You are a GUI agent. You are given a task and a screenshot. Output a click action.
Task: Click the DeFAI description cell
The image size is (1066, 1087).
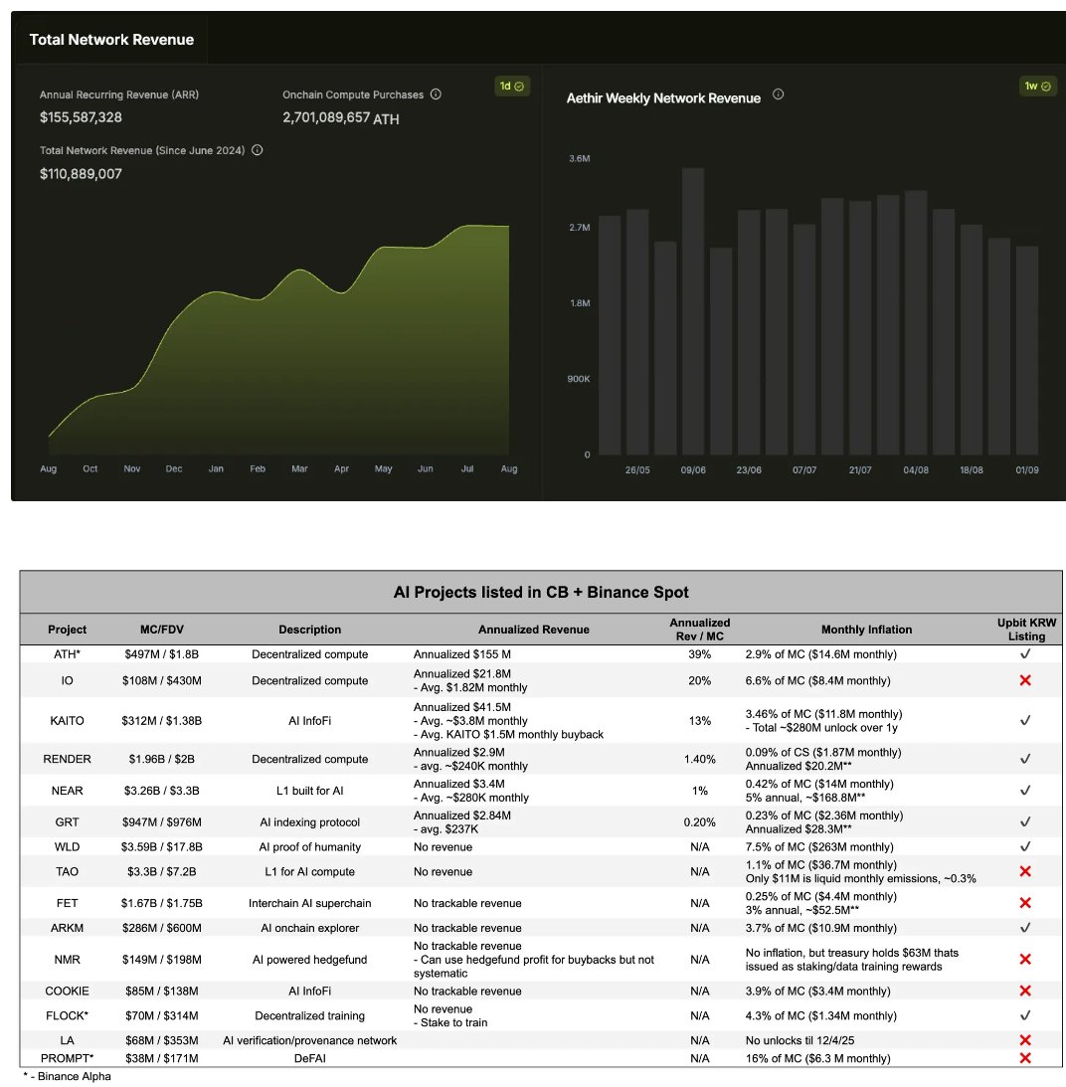310,1058
